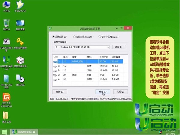
Task: Select the 3:1 number cell
Action: click(x=65, y=79)
